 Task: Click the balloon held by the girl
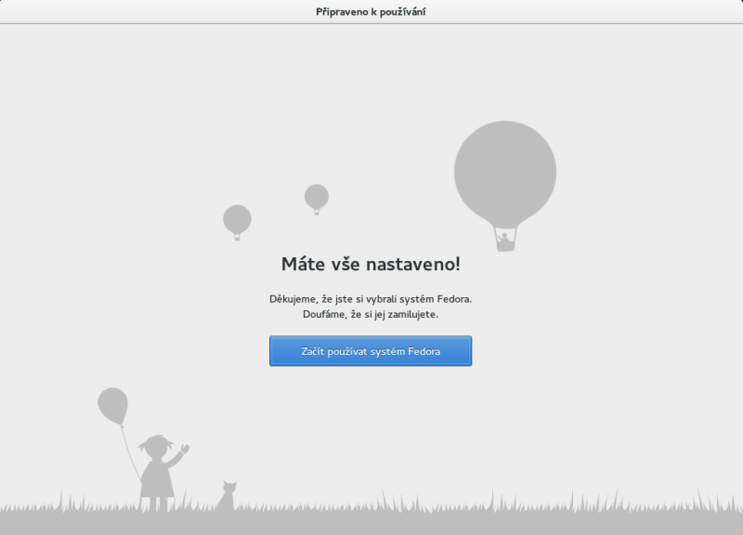(112, 405)
